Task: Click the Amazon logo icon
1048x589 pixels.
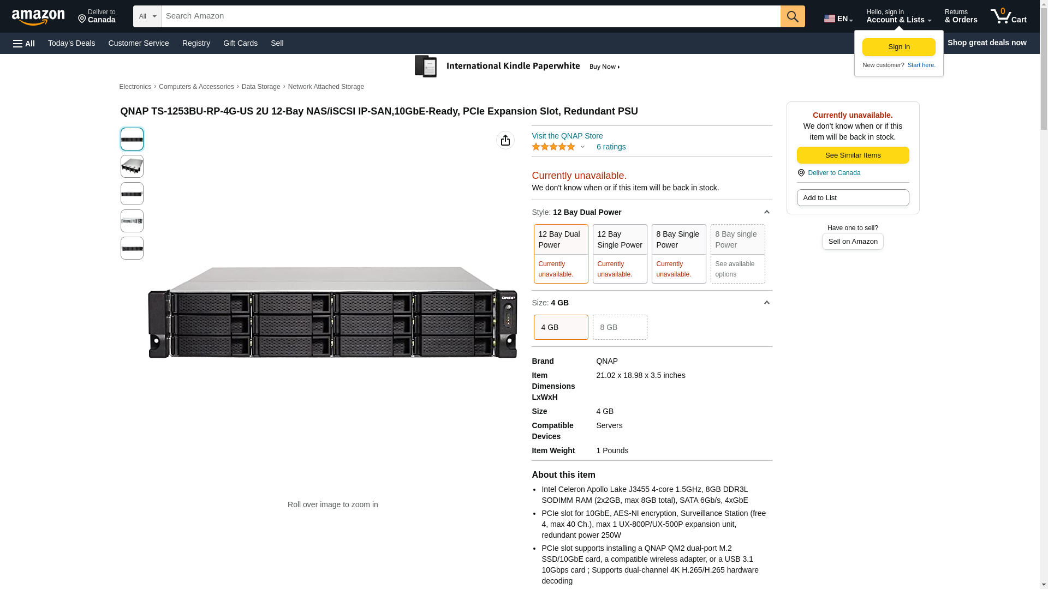Action: coord(38,17)
